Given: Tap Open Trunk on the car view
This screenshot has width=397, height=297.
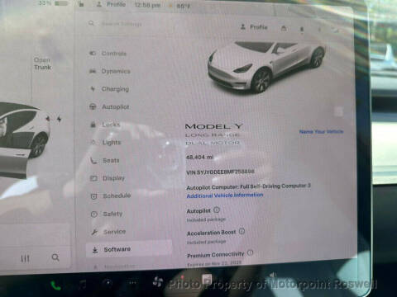Looking at the screenshot, I should click(x=42, y=64).
